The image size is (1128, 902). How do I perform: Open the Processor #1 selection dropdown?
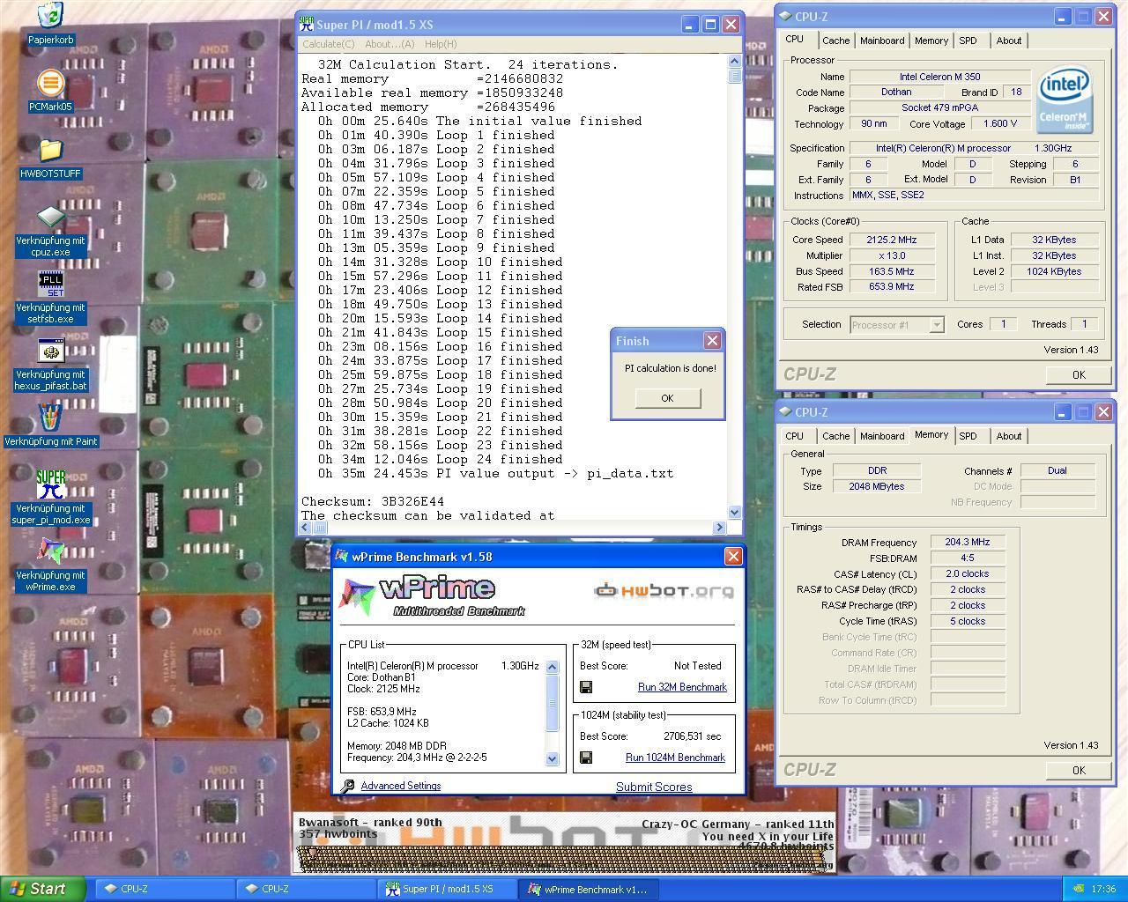937,325
